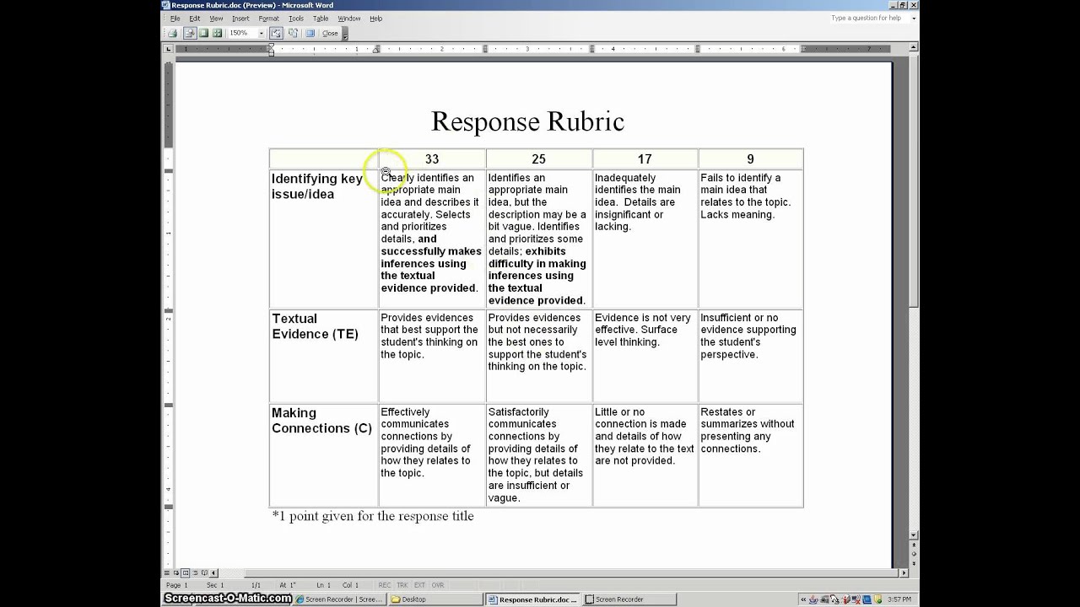Click the Page 1 status bar entry
The image size is (1080, 607).
(x=177, y=585)
